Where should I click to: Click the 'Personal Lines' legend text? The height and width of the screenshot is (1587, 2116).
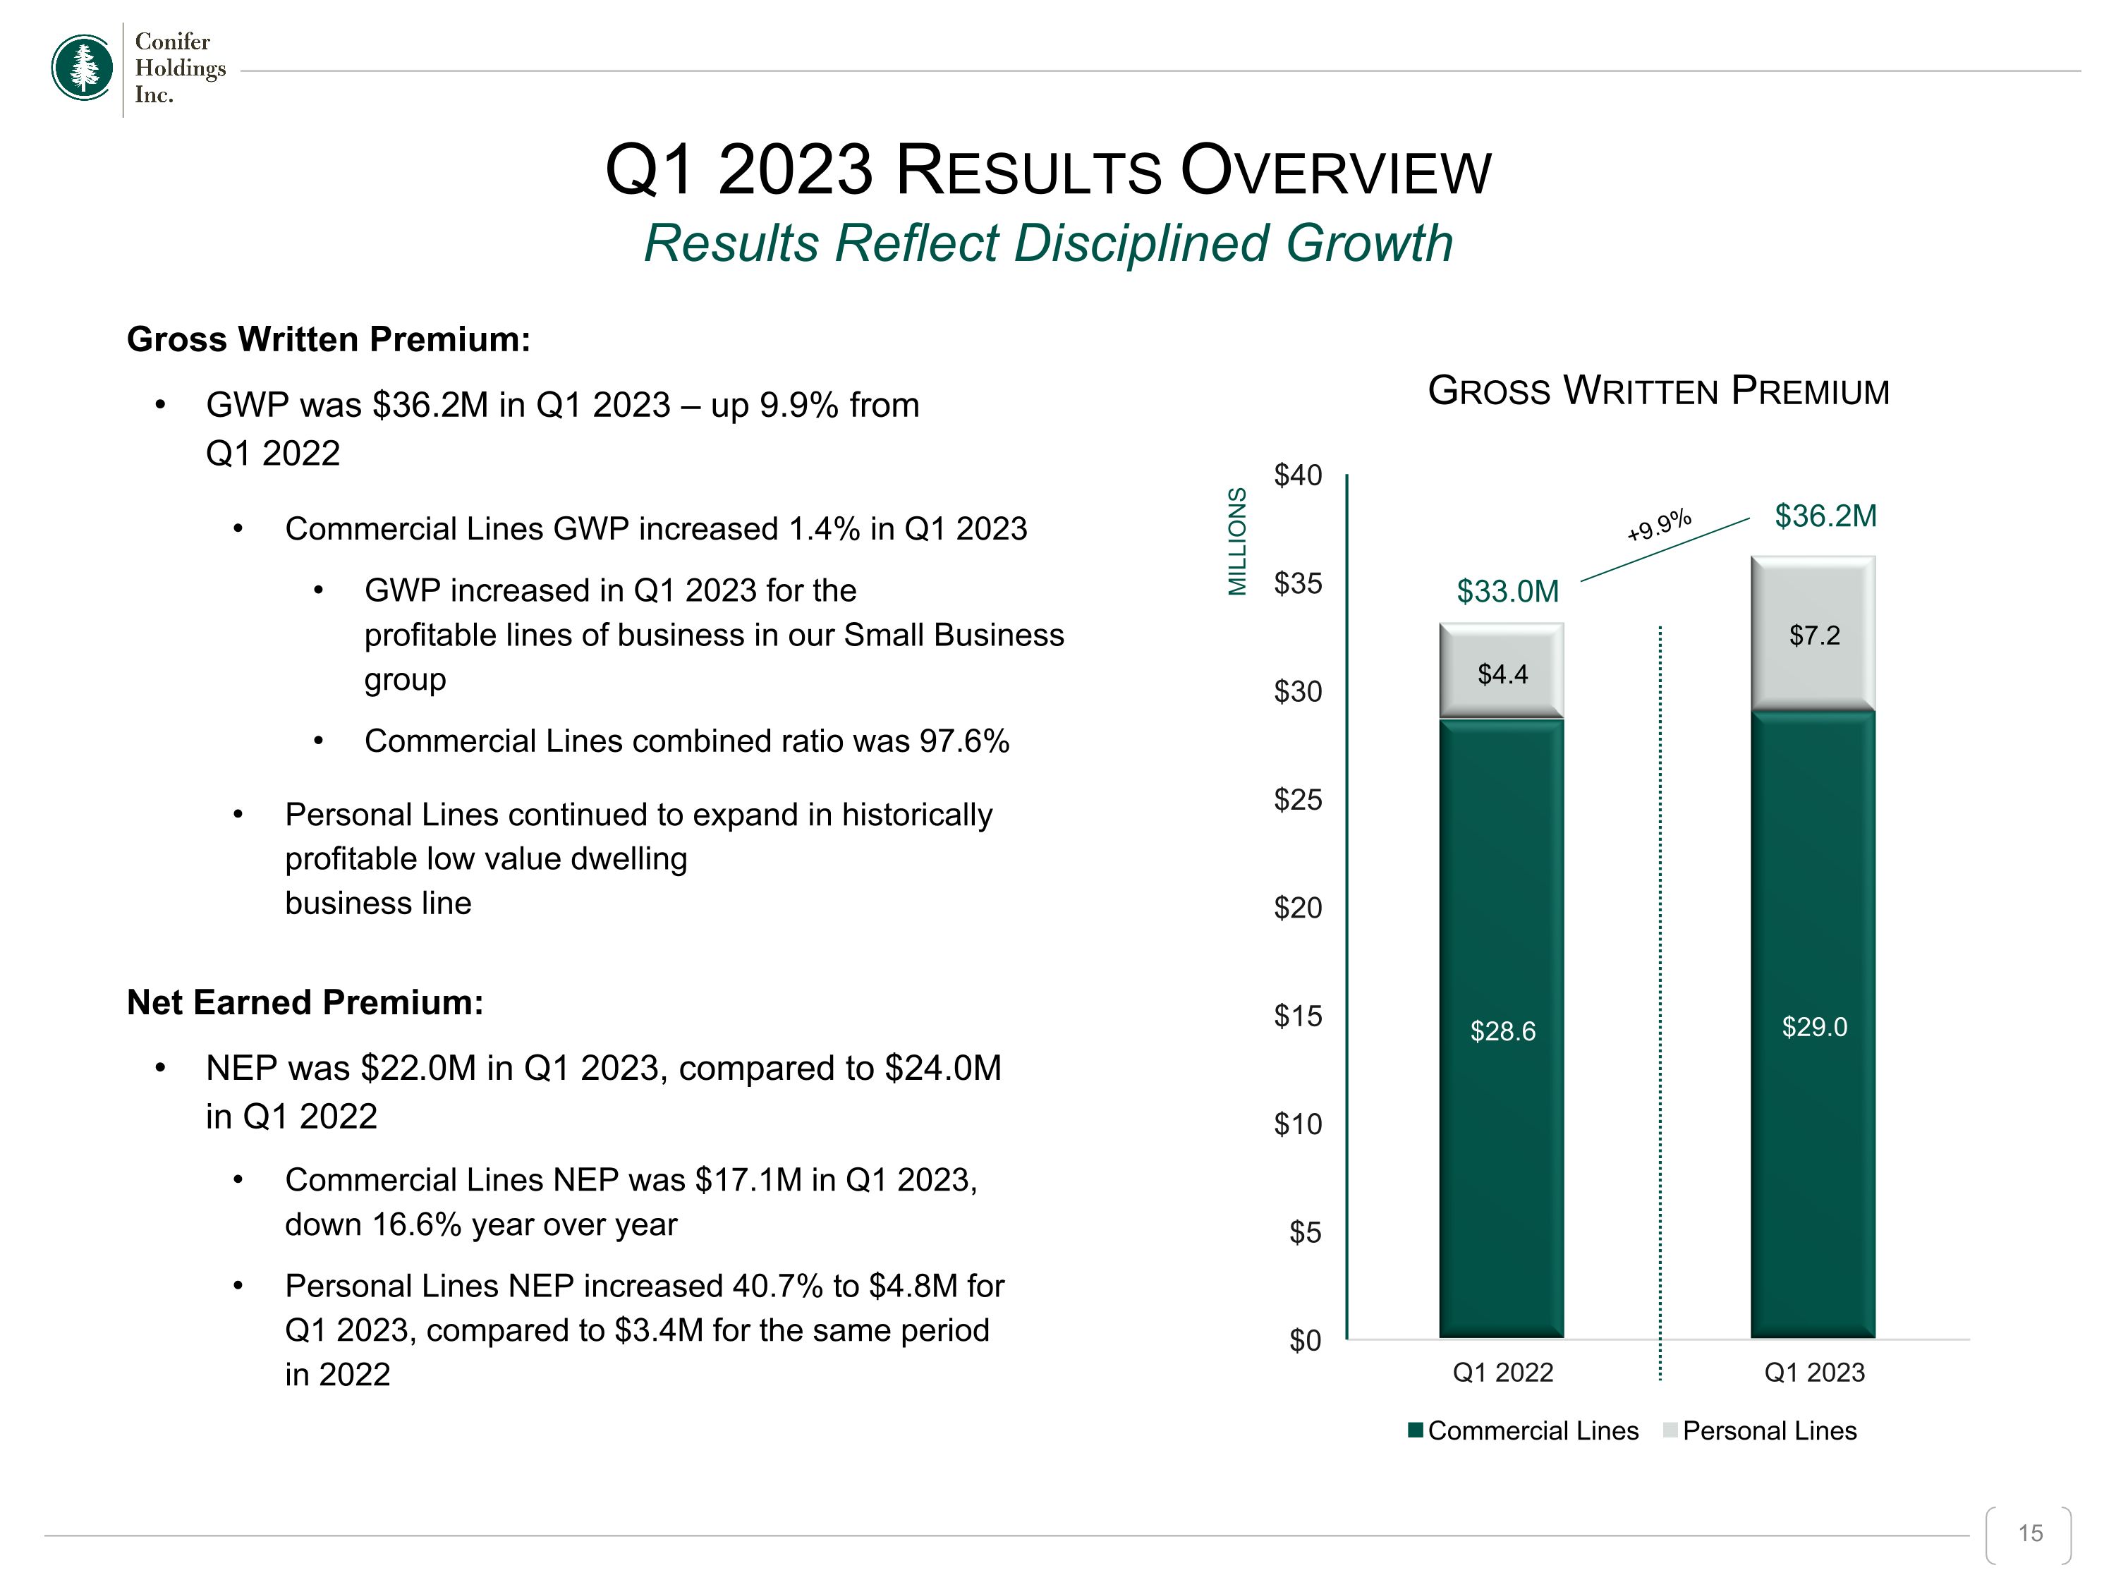point(1770,1431)
